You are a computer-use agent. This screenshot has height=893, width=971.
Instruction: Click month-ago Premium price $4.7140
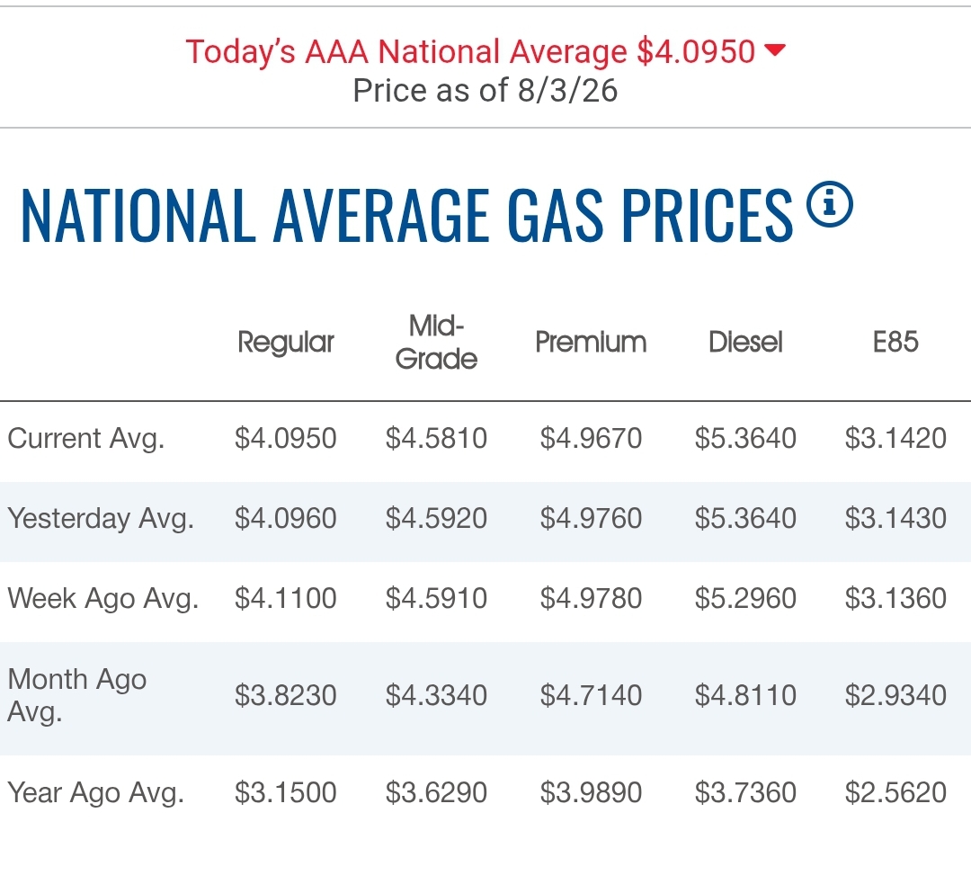591,695
